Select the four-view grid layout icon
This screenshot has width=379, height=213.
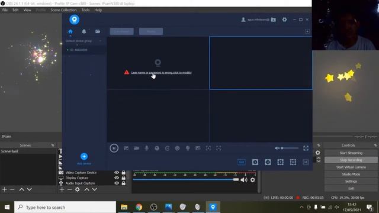(268, 162)
